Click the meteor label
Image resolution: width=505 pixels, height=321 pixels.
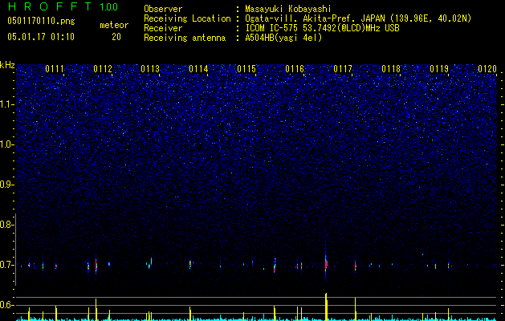point(114,25)
